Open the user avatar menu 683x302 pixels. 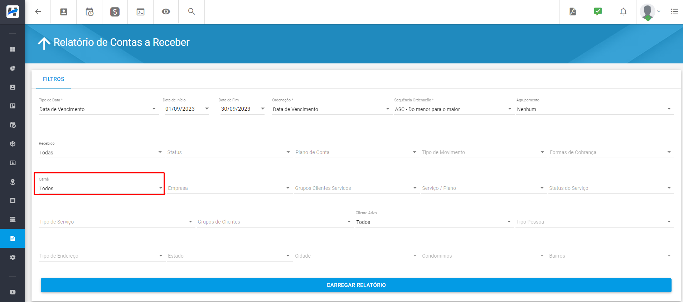(x=649, y=12)
